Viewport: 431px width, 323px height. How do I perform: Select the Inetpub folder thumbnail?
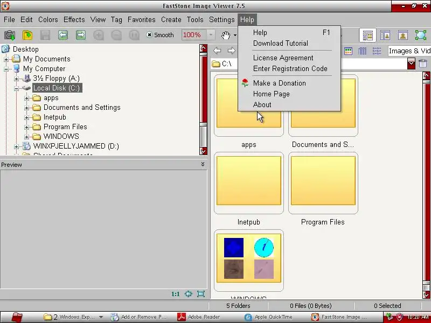coord(249,183)
